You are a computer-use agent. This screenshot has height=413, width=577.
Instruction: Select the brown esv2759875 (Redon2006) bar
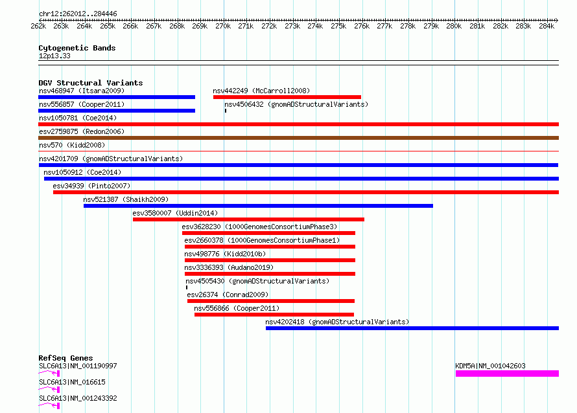pyautogui.click(x=298, y=138)
